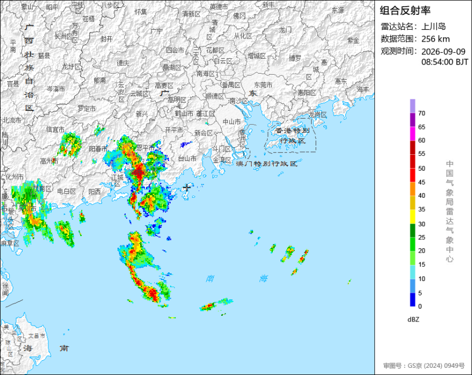
Task: Click the 文昌市 map label on Hainan
Action: (x=37, y=335)
